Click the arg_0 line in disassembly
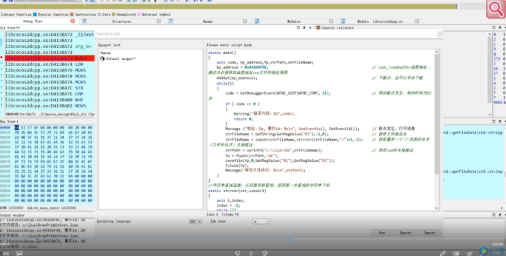This screenshot has width=506, height=256. [49, 47]
